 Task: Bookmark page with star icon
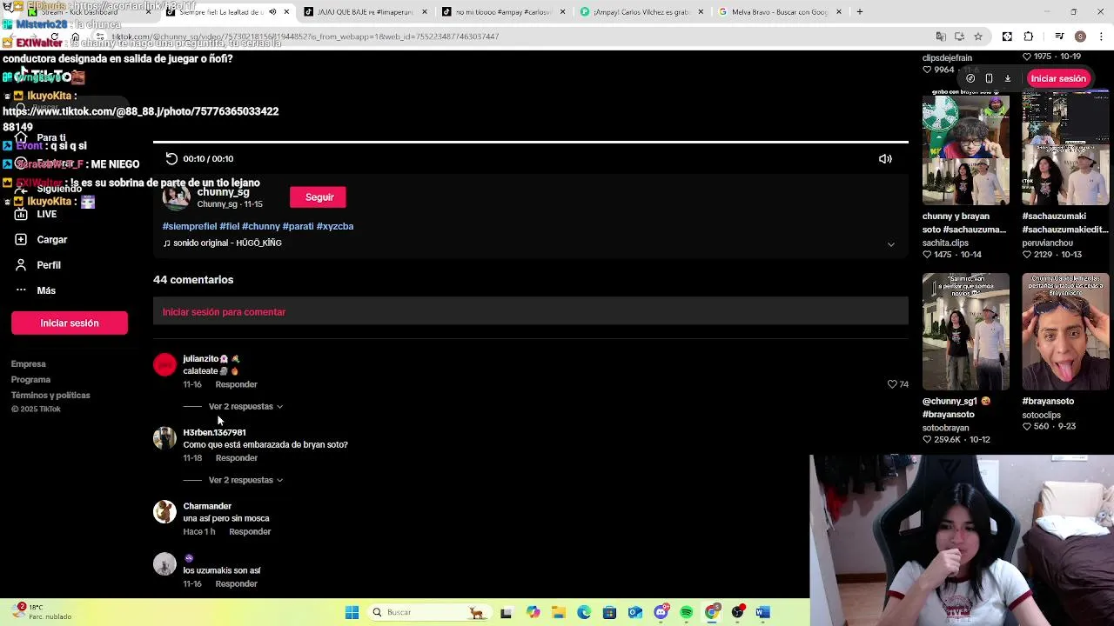pyautogui.click(x=978, y=37)
